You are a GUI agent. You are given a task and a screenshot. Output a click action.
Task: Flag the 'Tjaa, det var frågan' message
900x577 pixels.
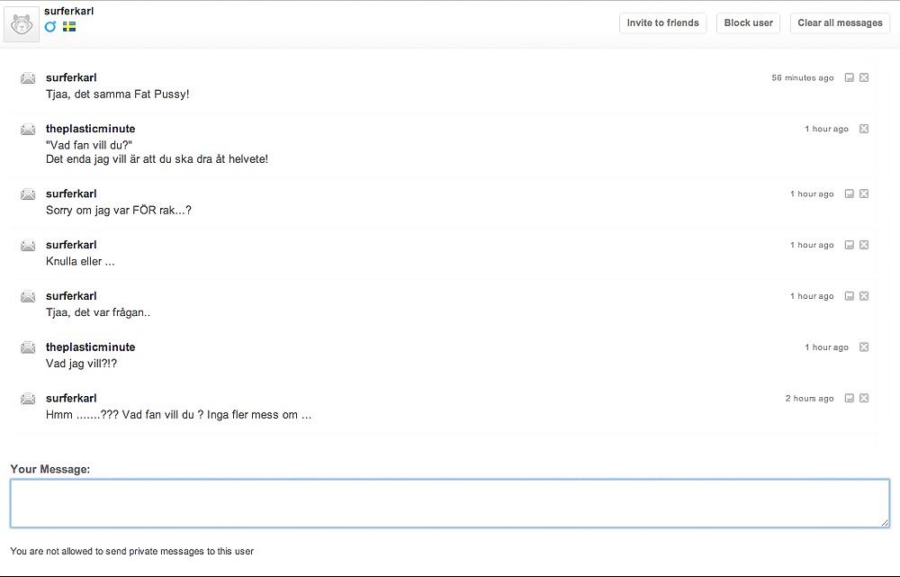pyautogui.click(x=849, y=296)
